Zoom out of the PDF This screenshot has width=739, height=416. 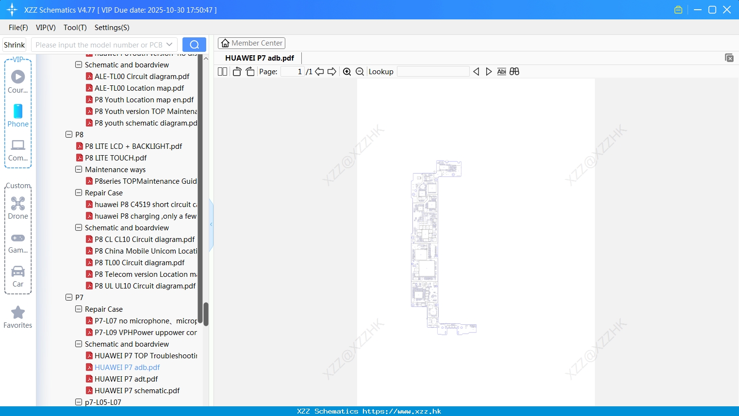pos(360,72)
